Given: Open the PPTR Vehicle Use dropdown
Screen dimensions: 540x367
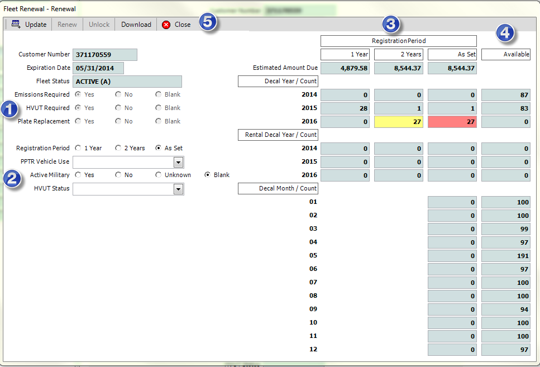Looking at the screenshot, I should pyautogui.click(x=178, y=162).
